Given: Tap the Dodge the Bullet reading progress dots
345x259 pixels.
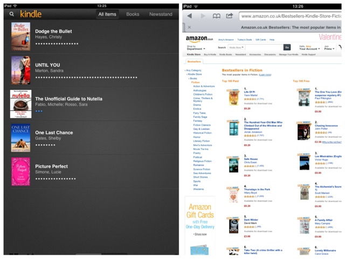Looking at the screenshot, I should [x=57, y=44].
